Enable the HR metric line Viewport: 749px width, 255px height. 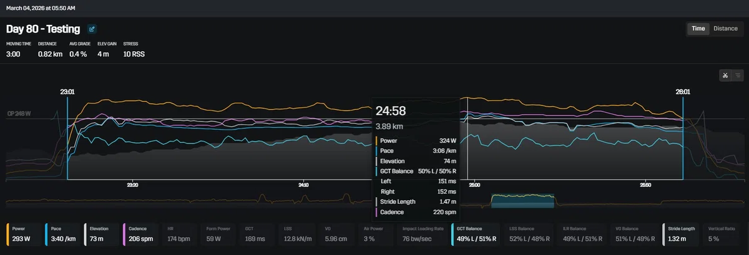point(179,234)
